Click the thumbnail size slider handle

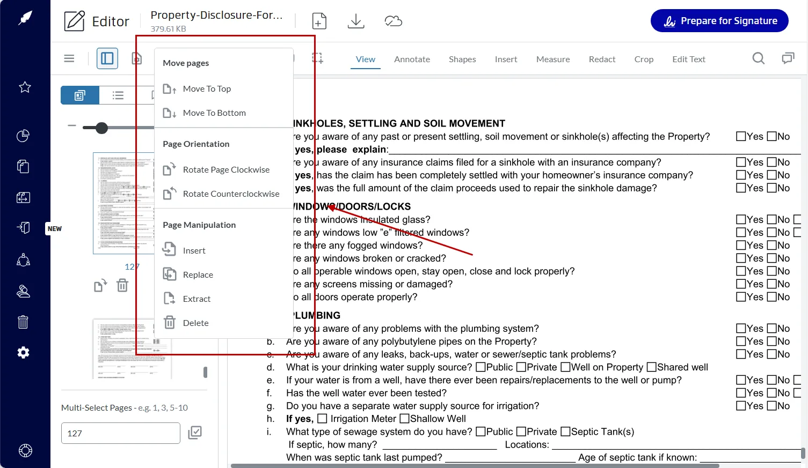click(x=101, y=128)
